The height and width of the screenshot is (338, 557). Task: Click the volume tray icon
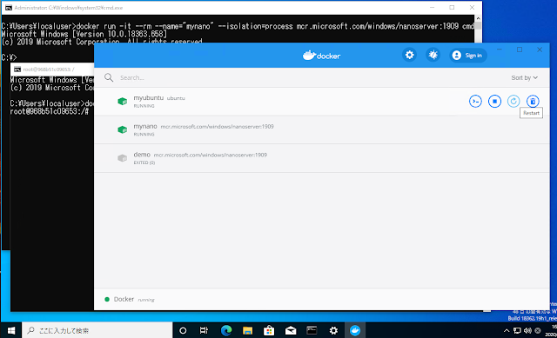click(x=527, y=330)
